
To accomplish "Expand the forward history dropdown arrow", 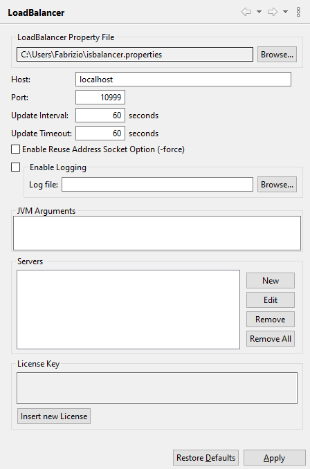I will [x=286, y=12].
